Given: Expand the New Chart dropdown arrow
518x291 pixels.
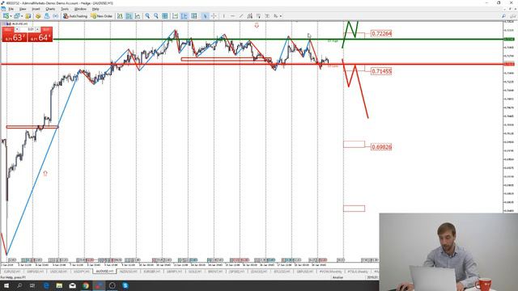Looking at the screenshot, I should coord(11,16).
